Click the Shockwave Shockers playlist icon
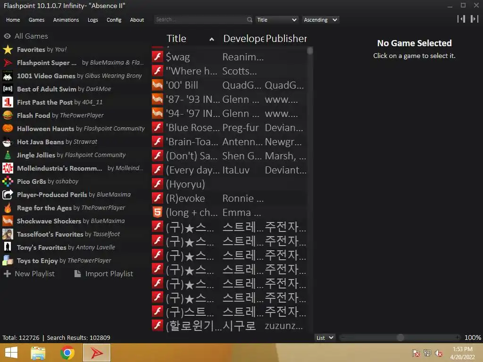Viewport: 483px width, 362px height. coord(8,221)
